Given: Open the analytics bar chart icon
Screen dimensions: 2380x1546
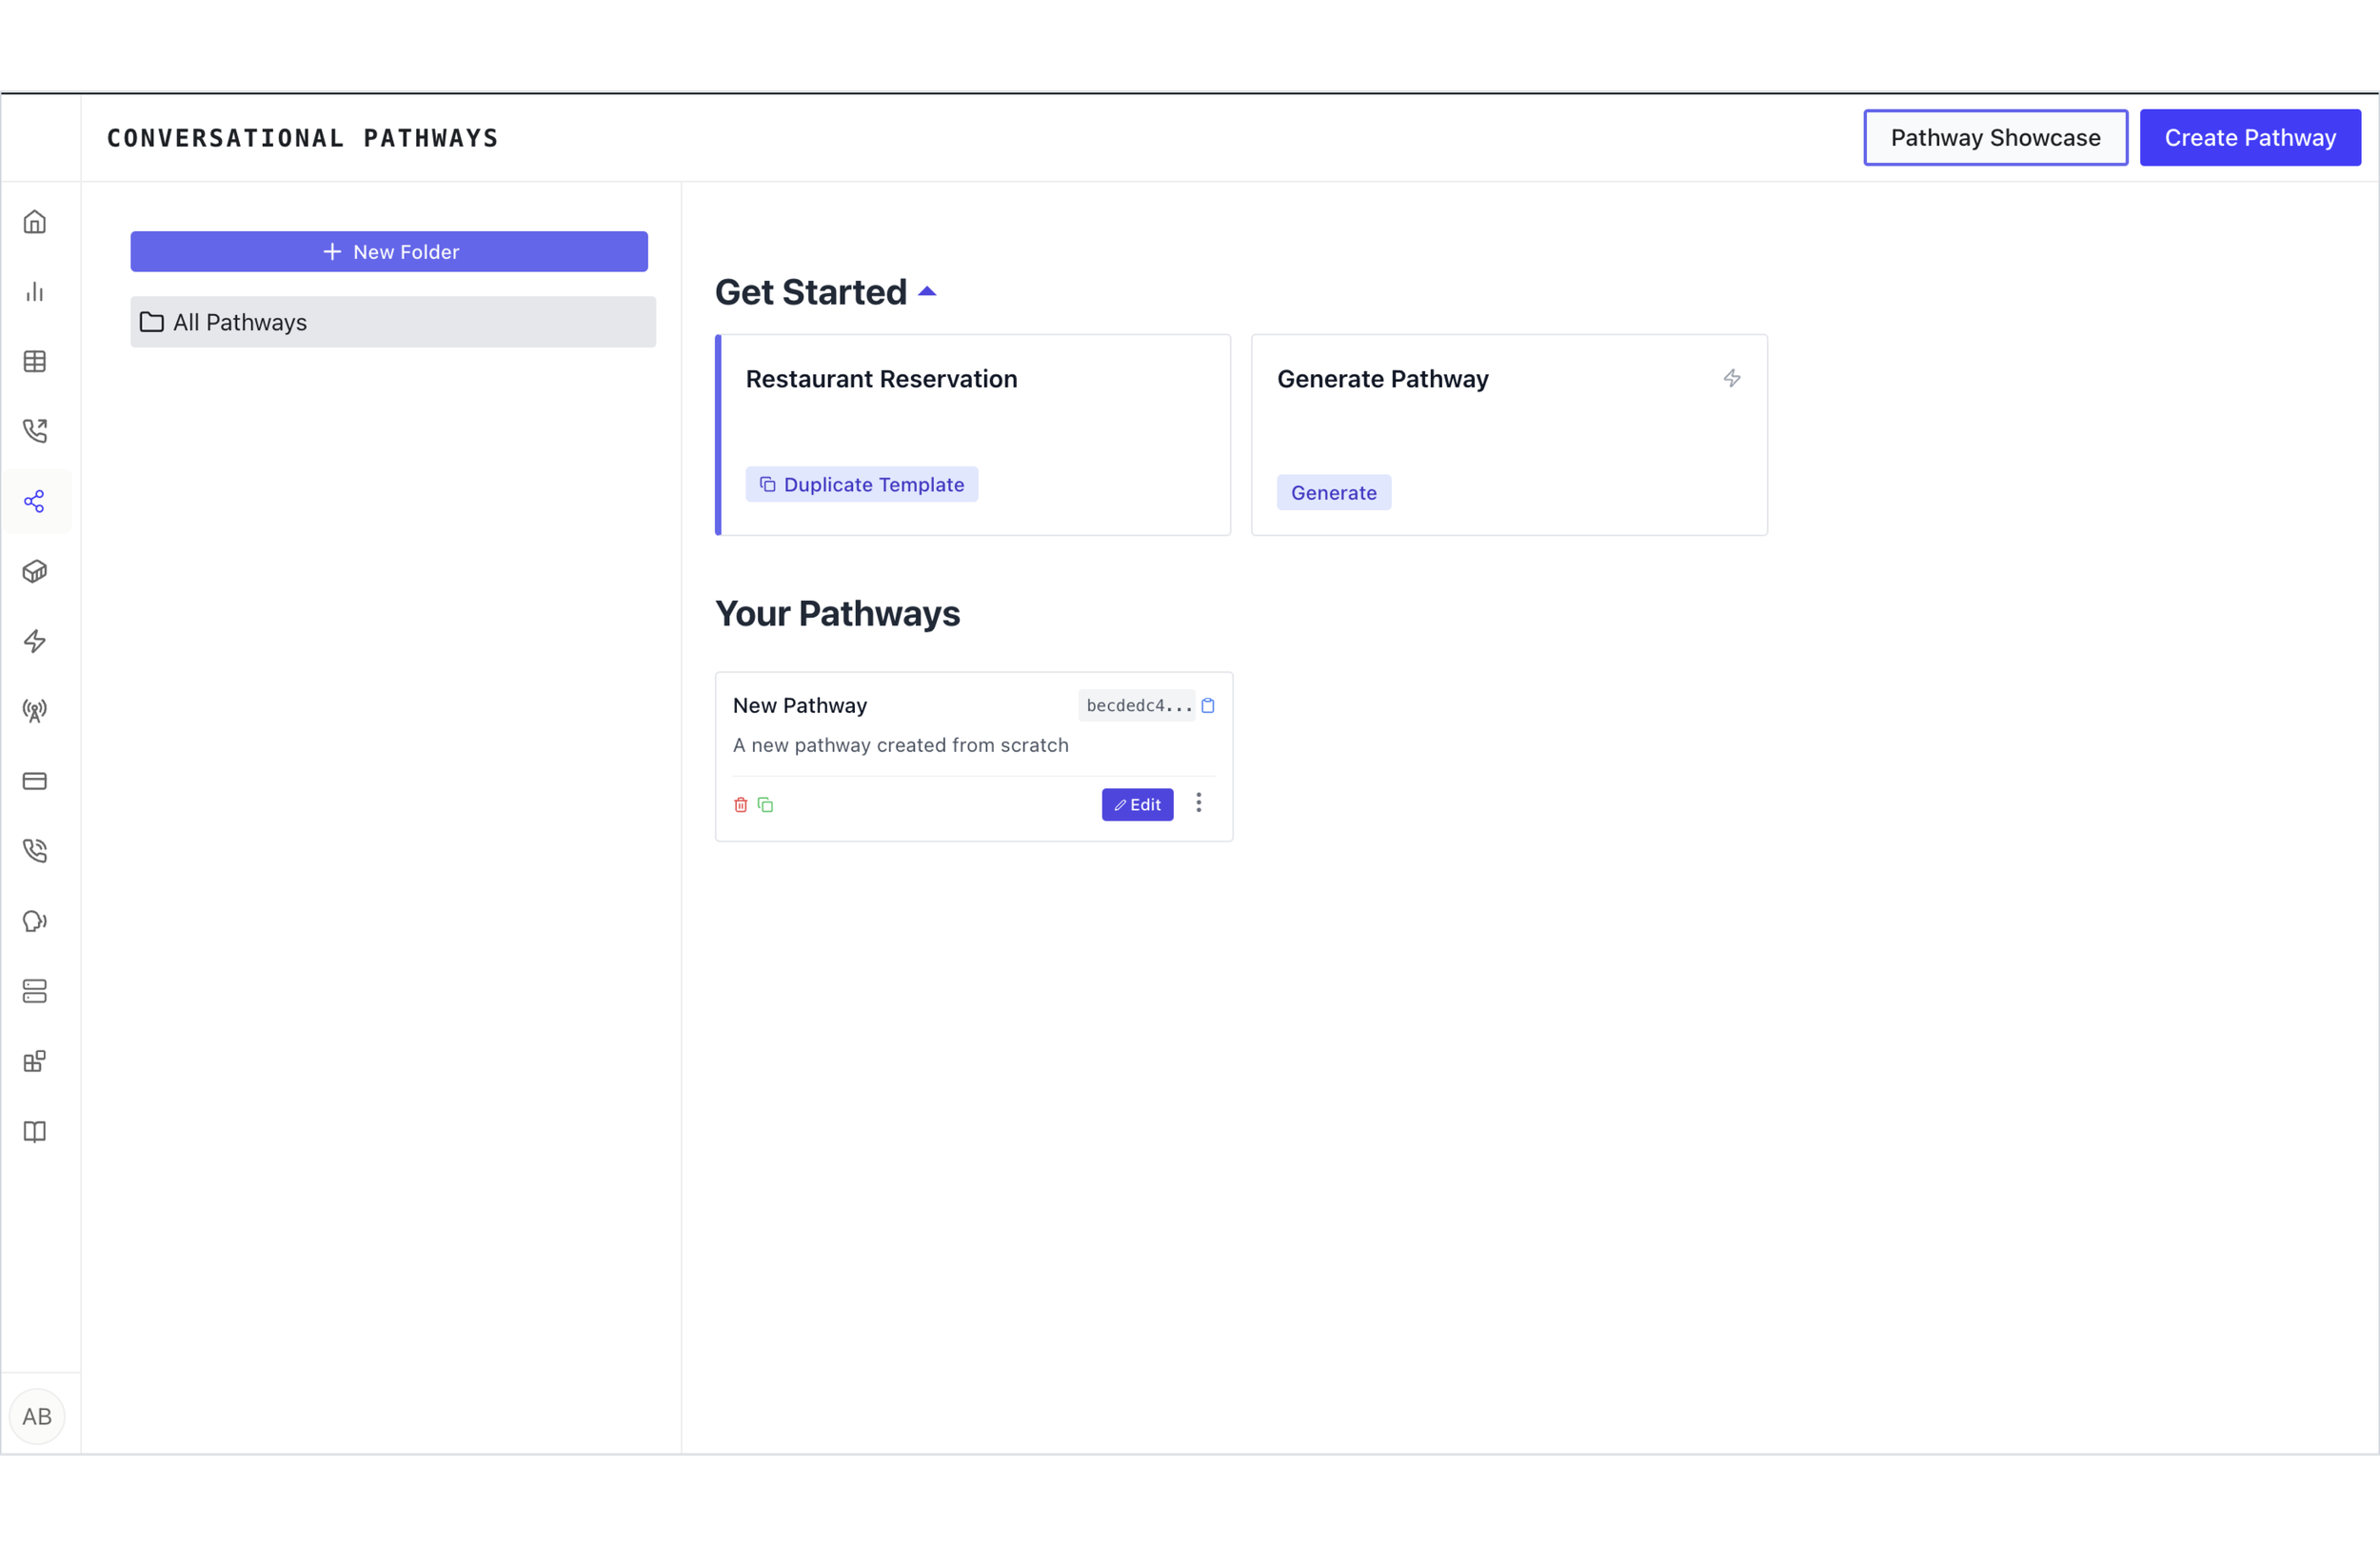Looking at the screenshot, I should tap(35, 292).
